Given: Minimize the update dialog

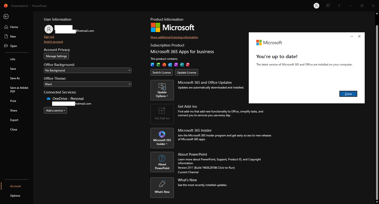Looking at the screenshot, I should tap(351, 36).
